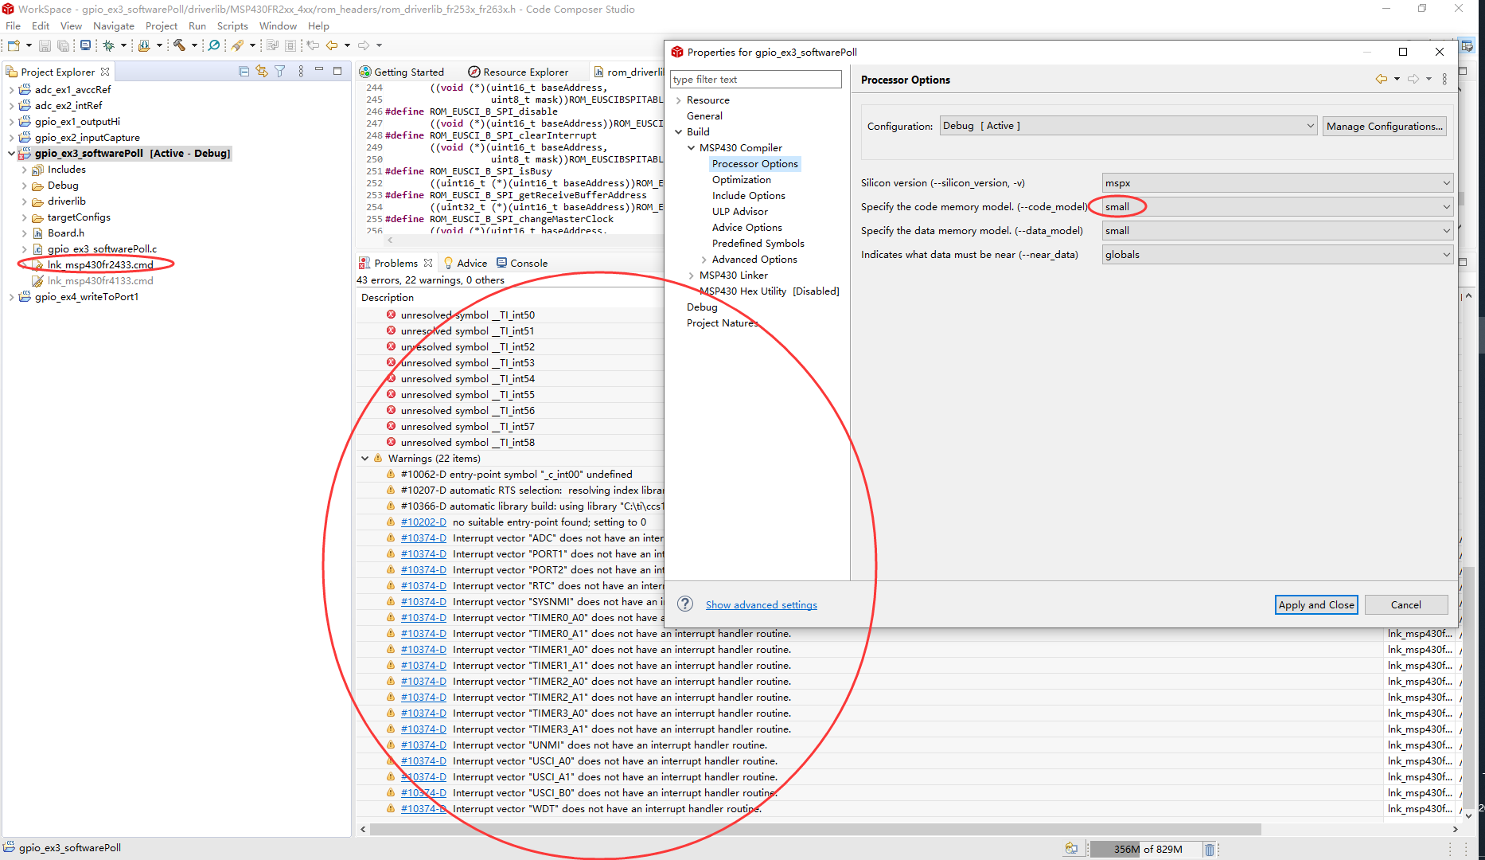
Task: Select the gpio_ex3_softwarePoll.c file
Action: pyautogui.click(x=102, y=248)
